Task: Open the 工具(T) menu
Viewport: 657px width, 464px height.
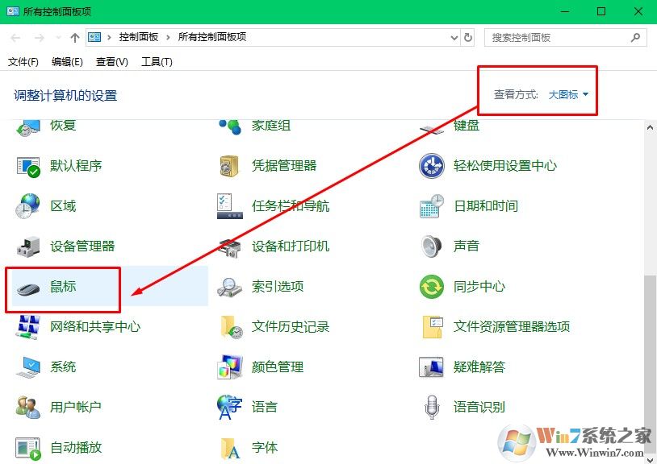Action: [x=157, y=62]
